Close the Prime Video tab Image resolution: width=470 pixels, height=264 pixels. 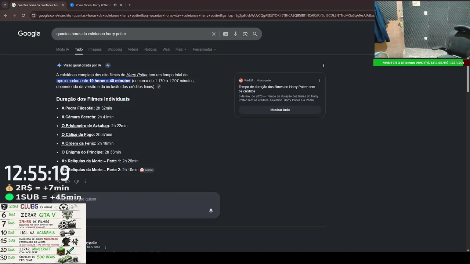click(x=121, y=5)
